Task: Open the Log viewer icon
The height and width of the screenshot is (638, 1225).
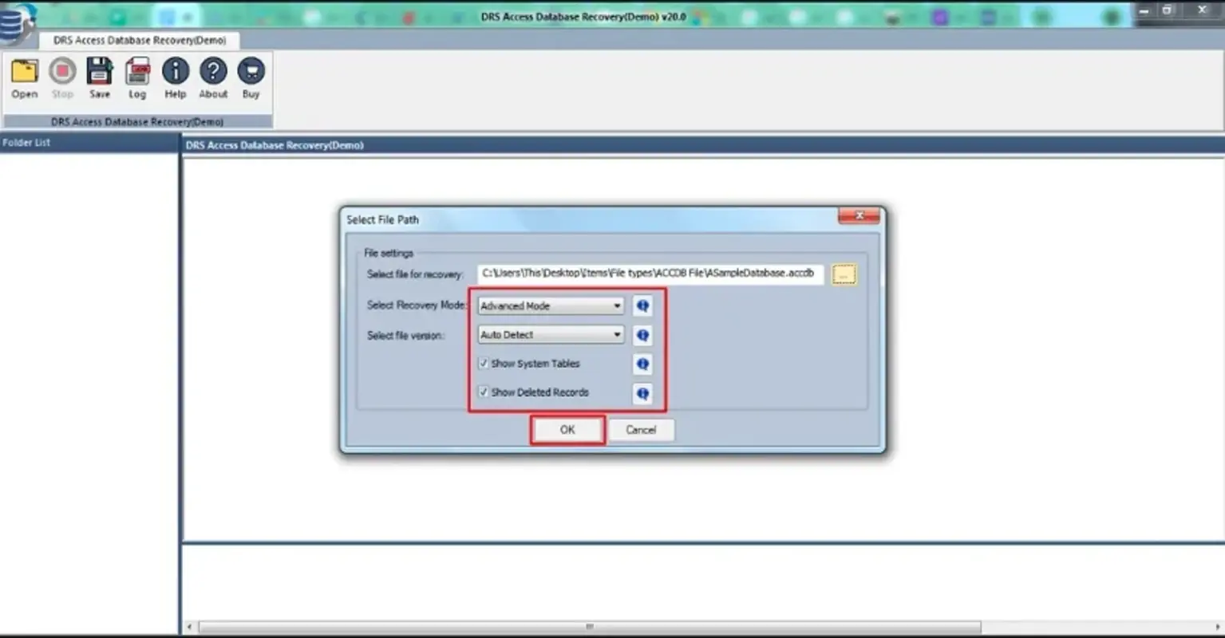Action: pos(136,76)
